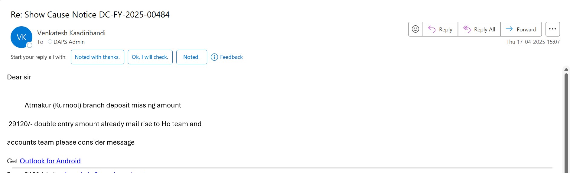Click the message body vertical scrollbar
This screenshot has height=173, width=570.
point(566,121)
